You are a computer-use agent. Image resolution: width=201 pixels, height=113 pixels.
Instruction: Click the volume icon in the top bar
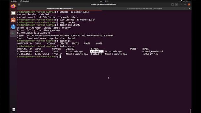pos(184,1)
